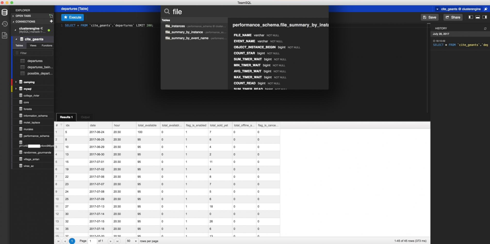Image resolution: width=490 pixels, height=244 pixels.
Task: Click the new tab icon beside Open Tabs
Action: [x=51, y=16]
